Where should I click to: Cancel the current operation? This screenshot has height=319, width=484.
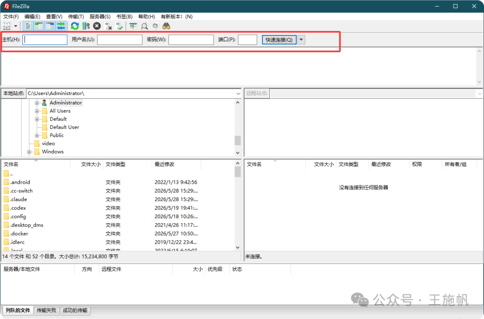[x=97, y=26]
